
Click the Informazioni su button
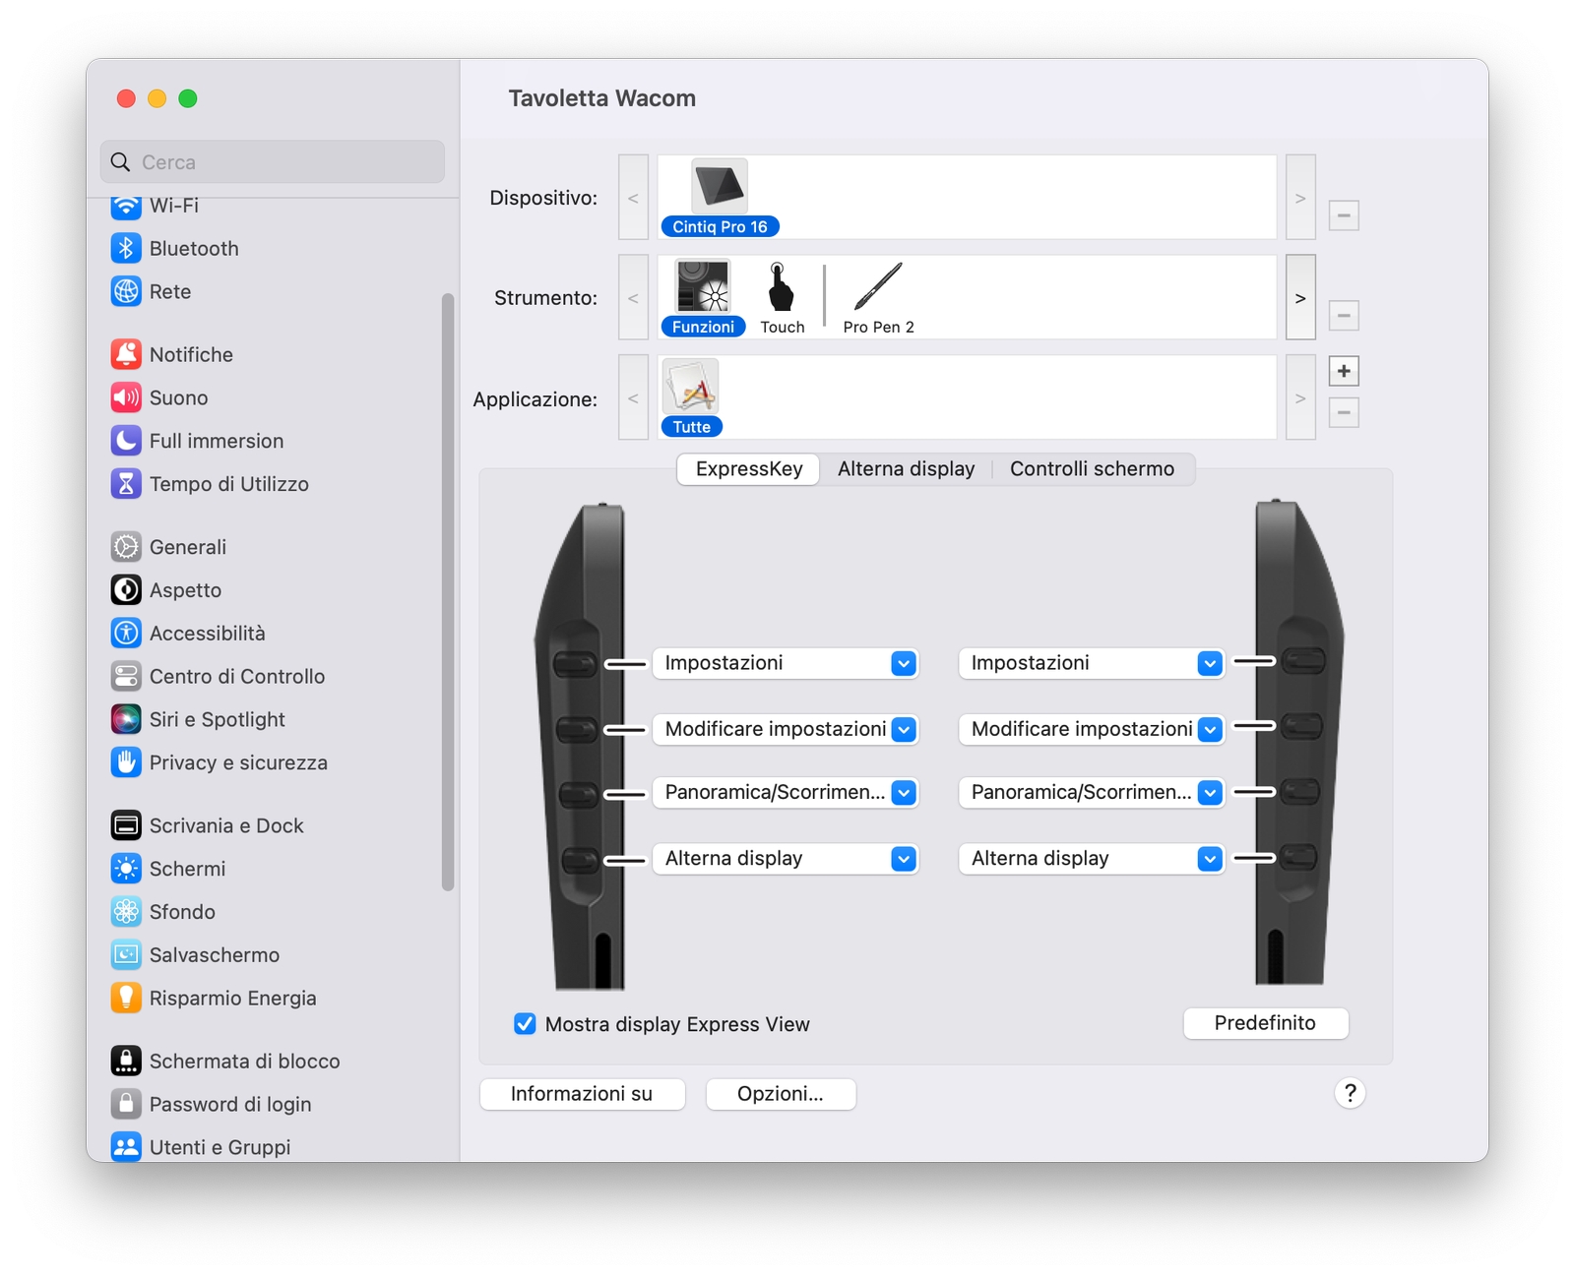(x=582, y=1094)
